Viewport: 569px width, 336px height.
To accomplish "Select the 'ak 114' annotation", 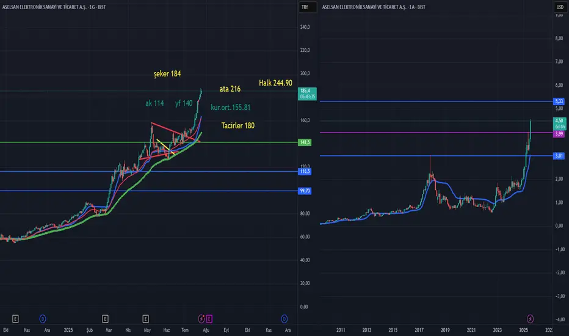I will point(154,103).
